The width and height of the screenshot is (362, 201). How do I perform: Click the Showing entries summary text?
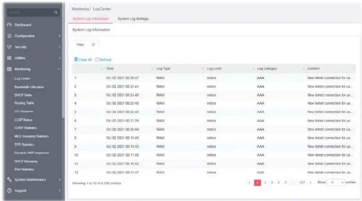pyautogui.click(x=96, y=183)
